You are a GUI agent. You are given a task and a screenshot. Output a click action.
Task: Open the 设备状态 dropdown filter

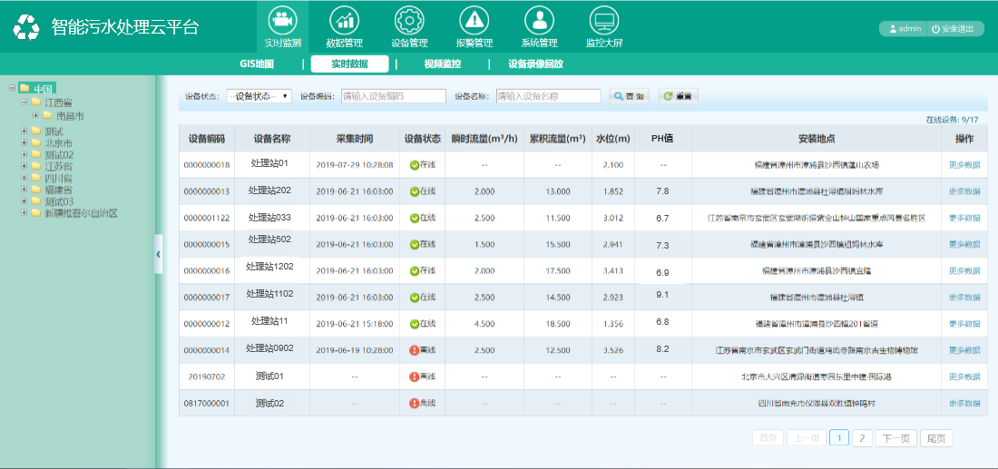[259, 96]
